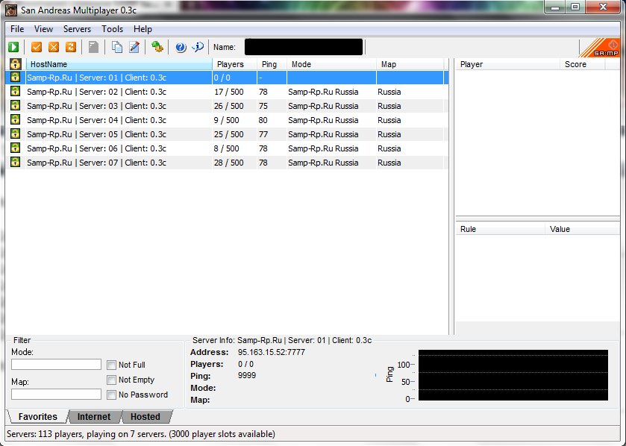Click lock icon of Server: 03 row

[15, 106]
